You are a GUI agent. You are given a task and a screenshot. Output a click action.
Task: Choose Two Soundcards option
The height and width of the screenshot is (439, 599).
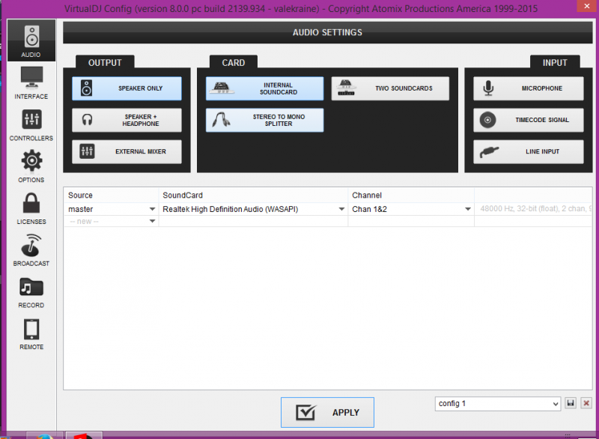pos(390,88)
